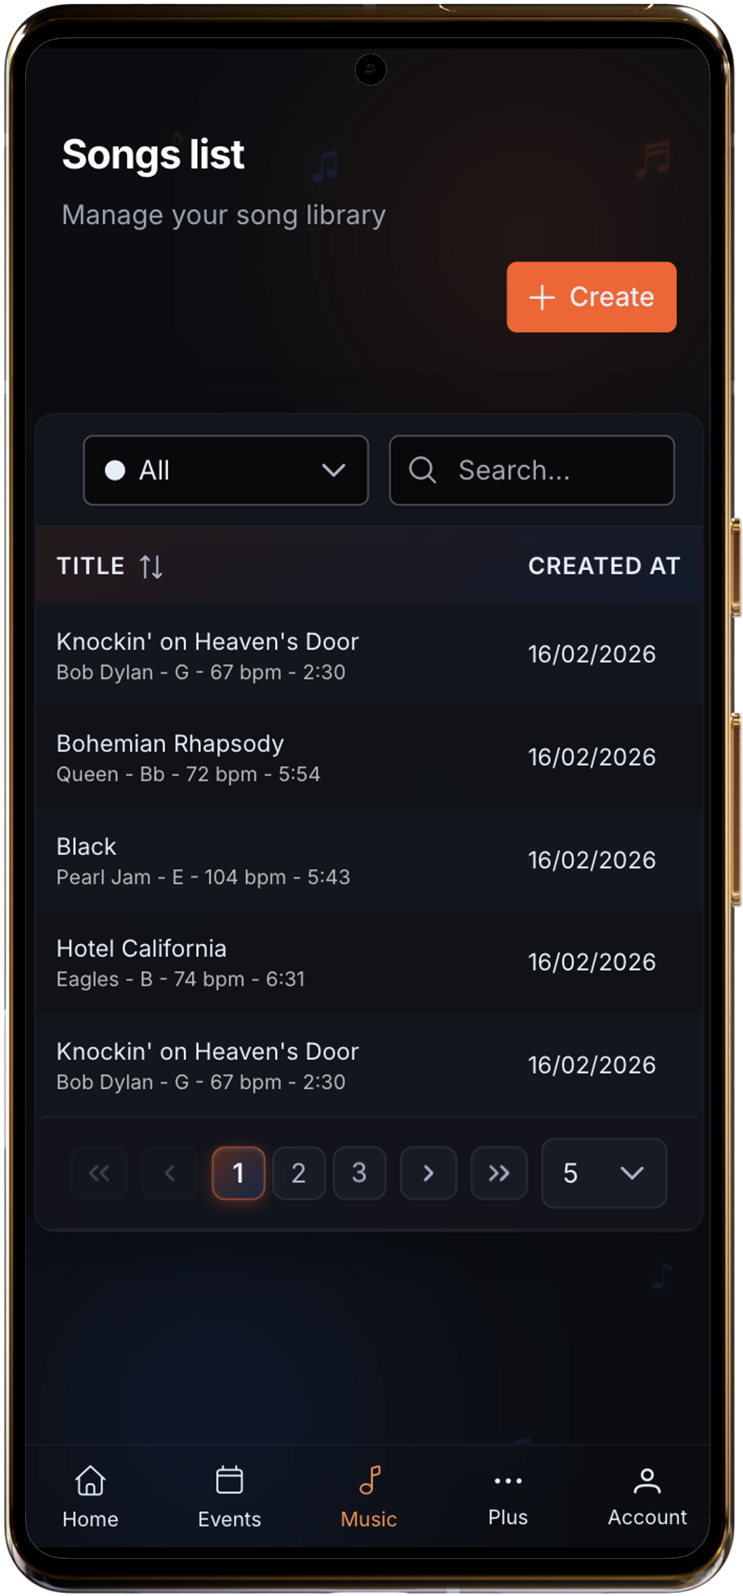The width and height of the screenshot is (743, 1596).
Task: Open the Account profile icon
Action: pyautogui.click(x=647, y=1480)
